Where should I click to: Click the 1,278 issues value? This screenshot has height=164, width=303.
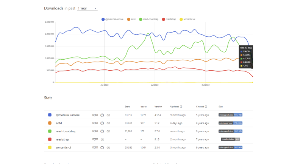coord(143,115)
